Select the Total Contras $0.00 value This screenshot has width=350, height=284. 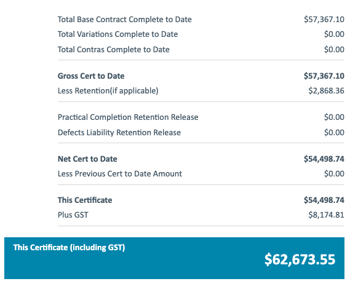334,49
